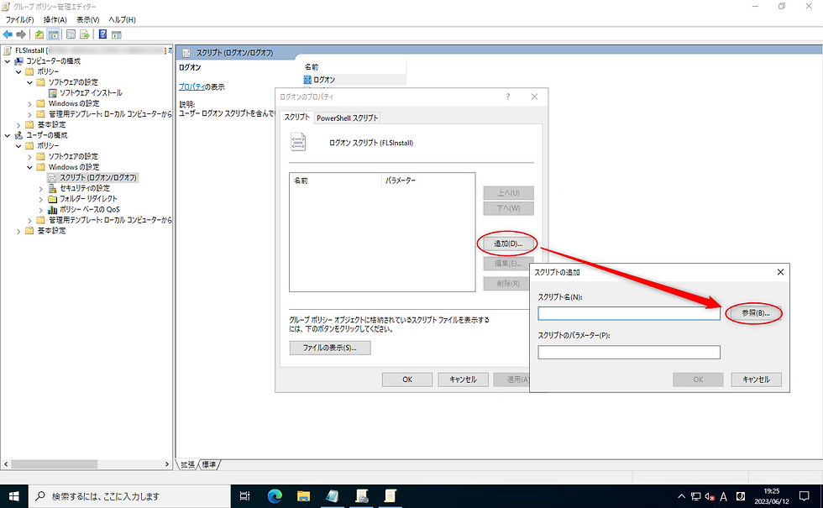Viewport: 823px width, 508px height.
Task: Show hidden tray icons chevron
Action: pos(681,496)
